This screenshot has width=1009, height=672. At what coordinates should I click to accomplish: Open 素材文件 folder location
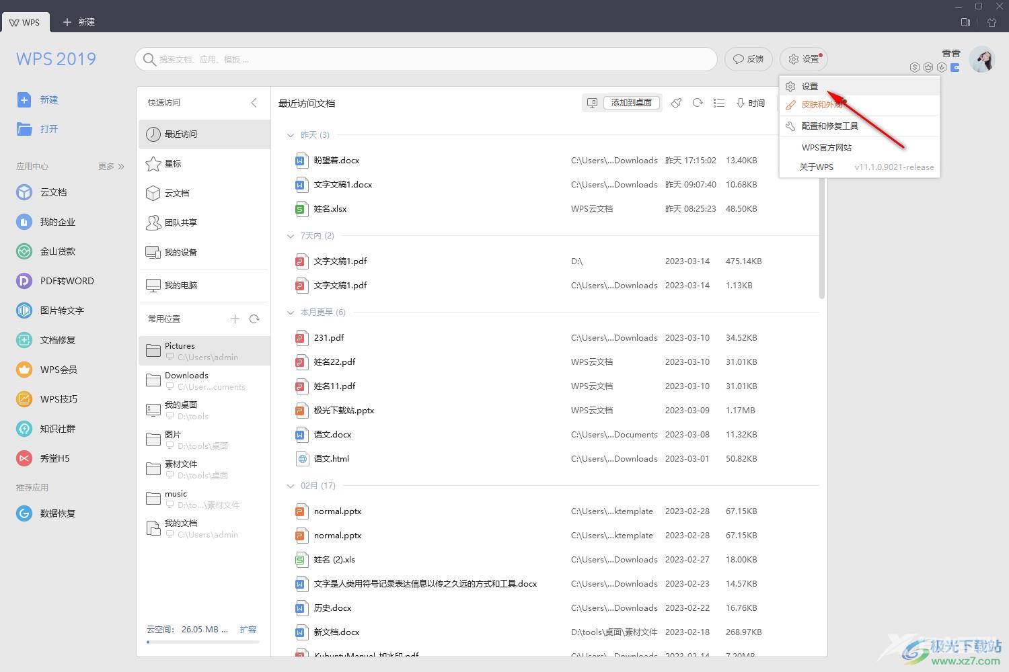204,469
